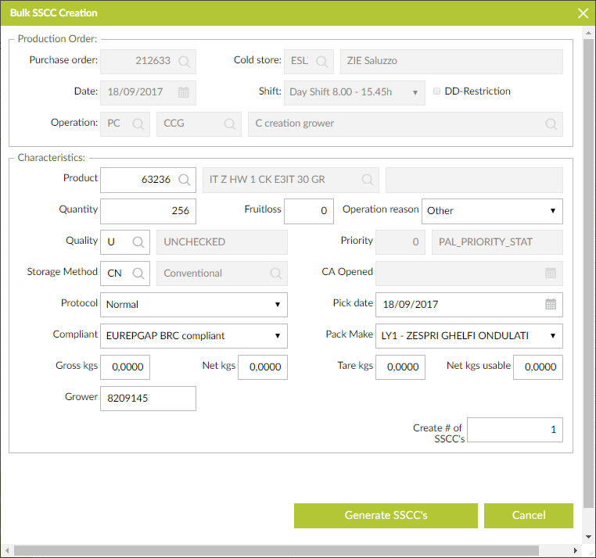Click the scroll down arrow

coord(588,537)
